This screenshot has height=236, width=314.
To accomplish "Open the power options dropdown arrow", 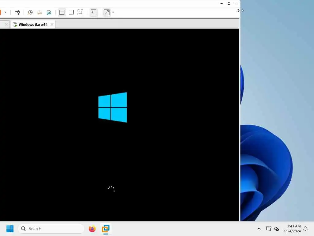I will coord(6,12).
